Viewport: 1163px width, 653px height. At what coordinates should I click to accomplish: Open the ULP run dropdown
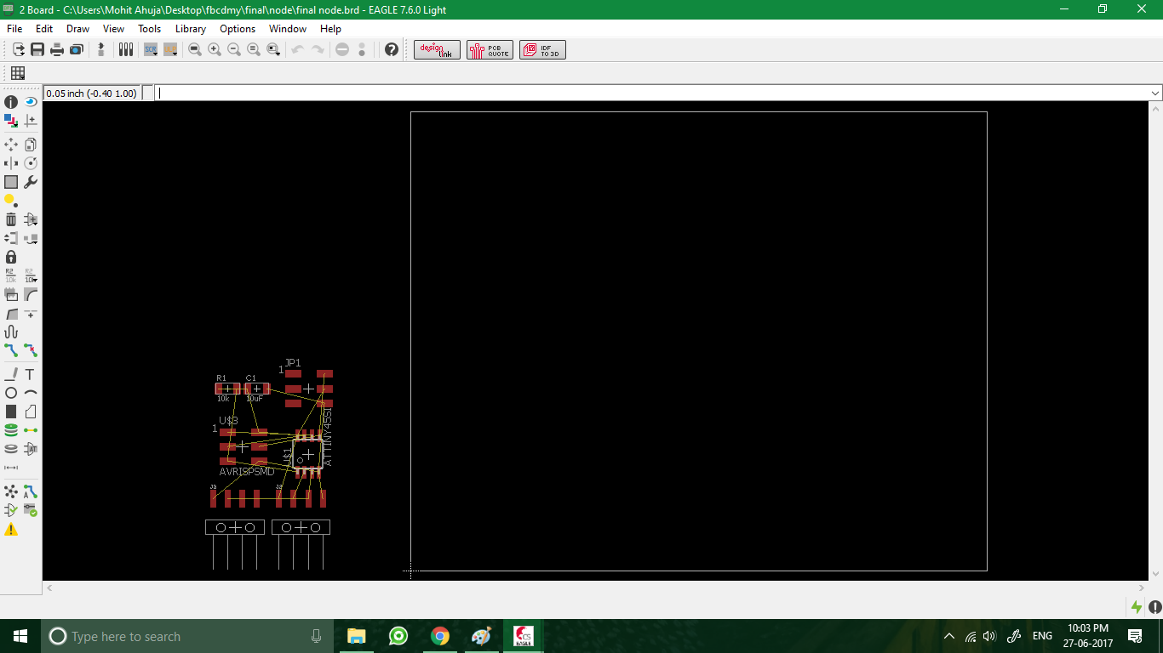coord(170,50)
